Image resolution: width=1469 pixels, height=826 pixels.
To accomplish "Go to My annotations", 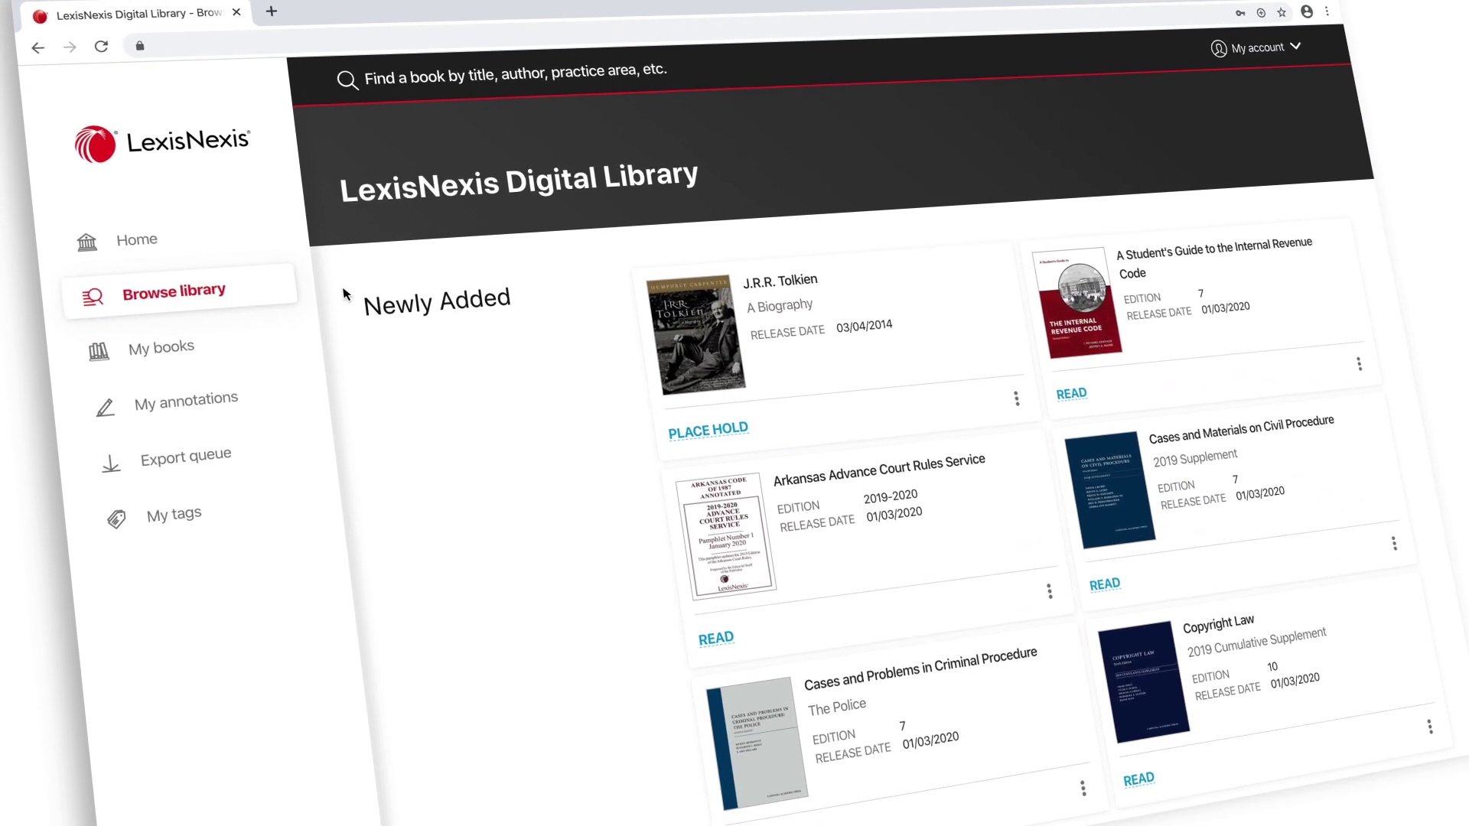I will 185,401.
